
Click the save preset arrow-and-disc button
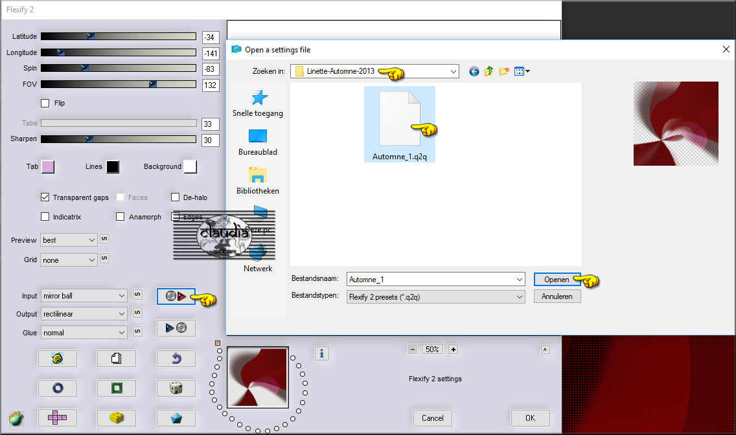(x=176, y=328)
